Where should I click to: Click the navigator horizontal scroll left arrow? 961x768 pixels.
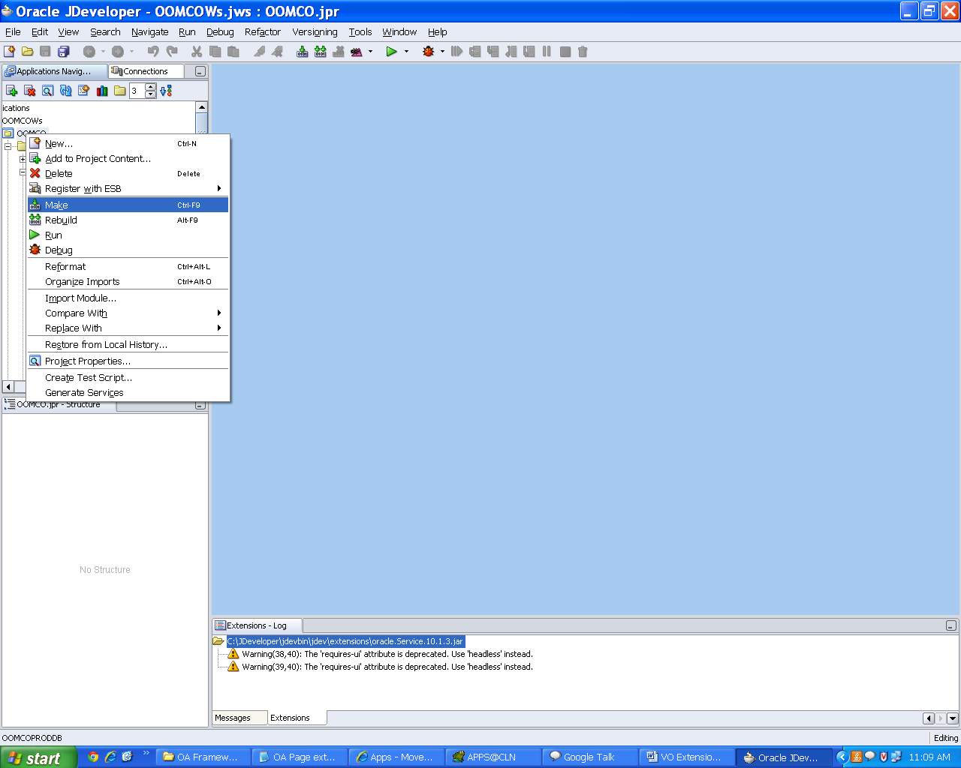pos(8,387)
